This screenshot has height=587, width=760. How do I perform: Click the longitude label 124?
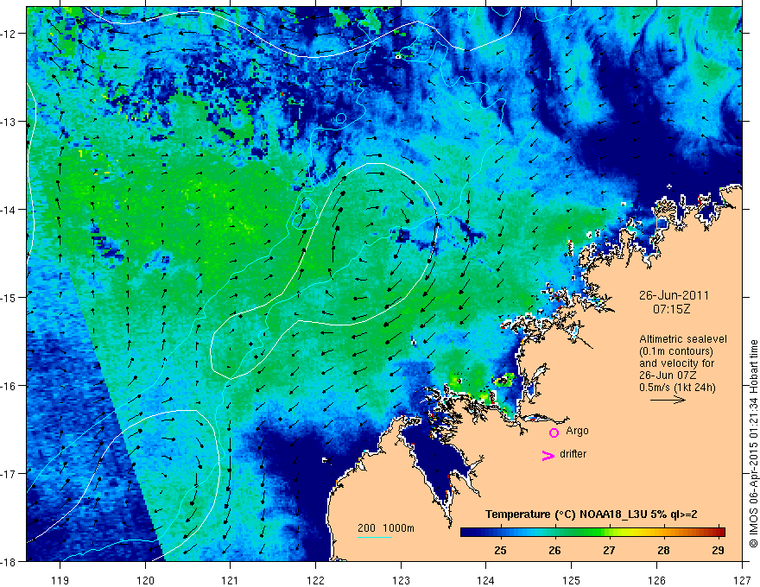coord(485,580)
